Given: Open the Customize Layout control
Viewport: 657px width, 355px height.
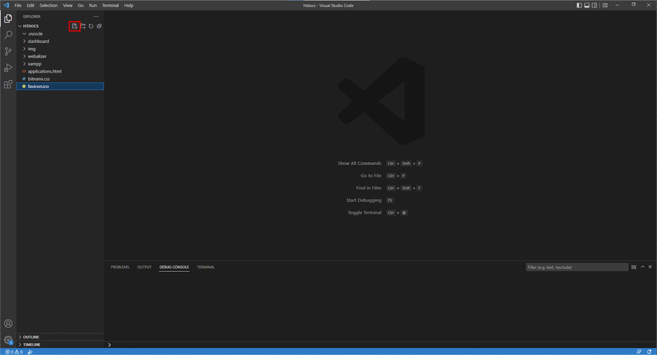Looking at the screenshot, I should coord(605,5).
